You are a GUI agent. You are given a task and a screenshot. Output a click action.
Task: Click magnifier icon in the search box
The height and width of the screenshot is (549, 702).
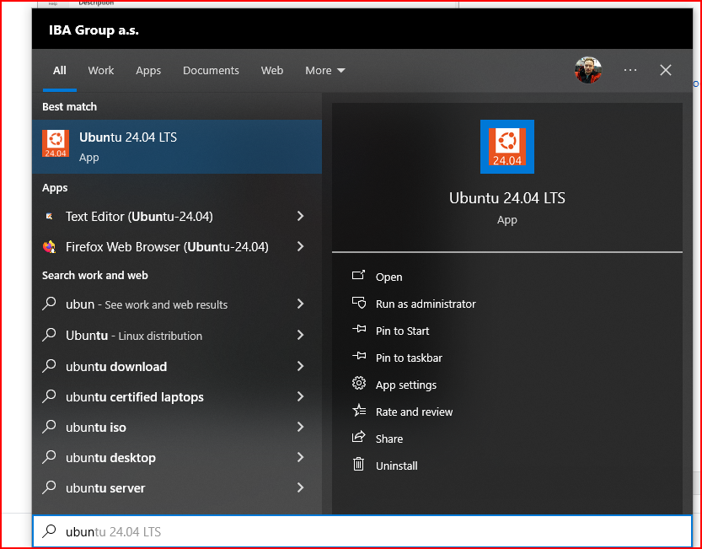coord(49,531)
